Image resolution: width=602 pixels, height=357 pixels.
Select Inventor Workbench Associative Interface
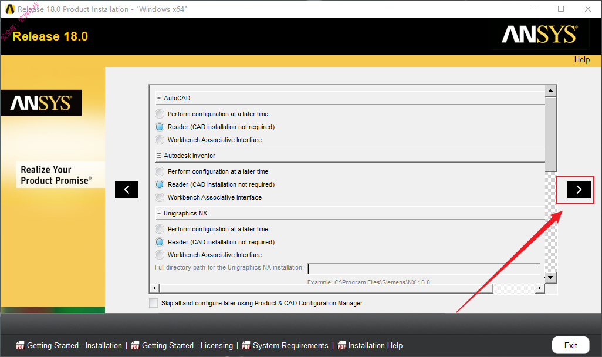[160, 197]
